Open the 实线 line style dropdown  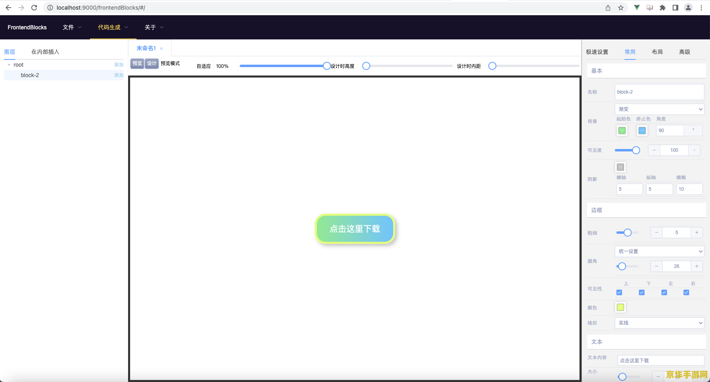[659, 323]
